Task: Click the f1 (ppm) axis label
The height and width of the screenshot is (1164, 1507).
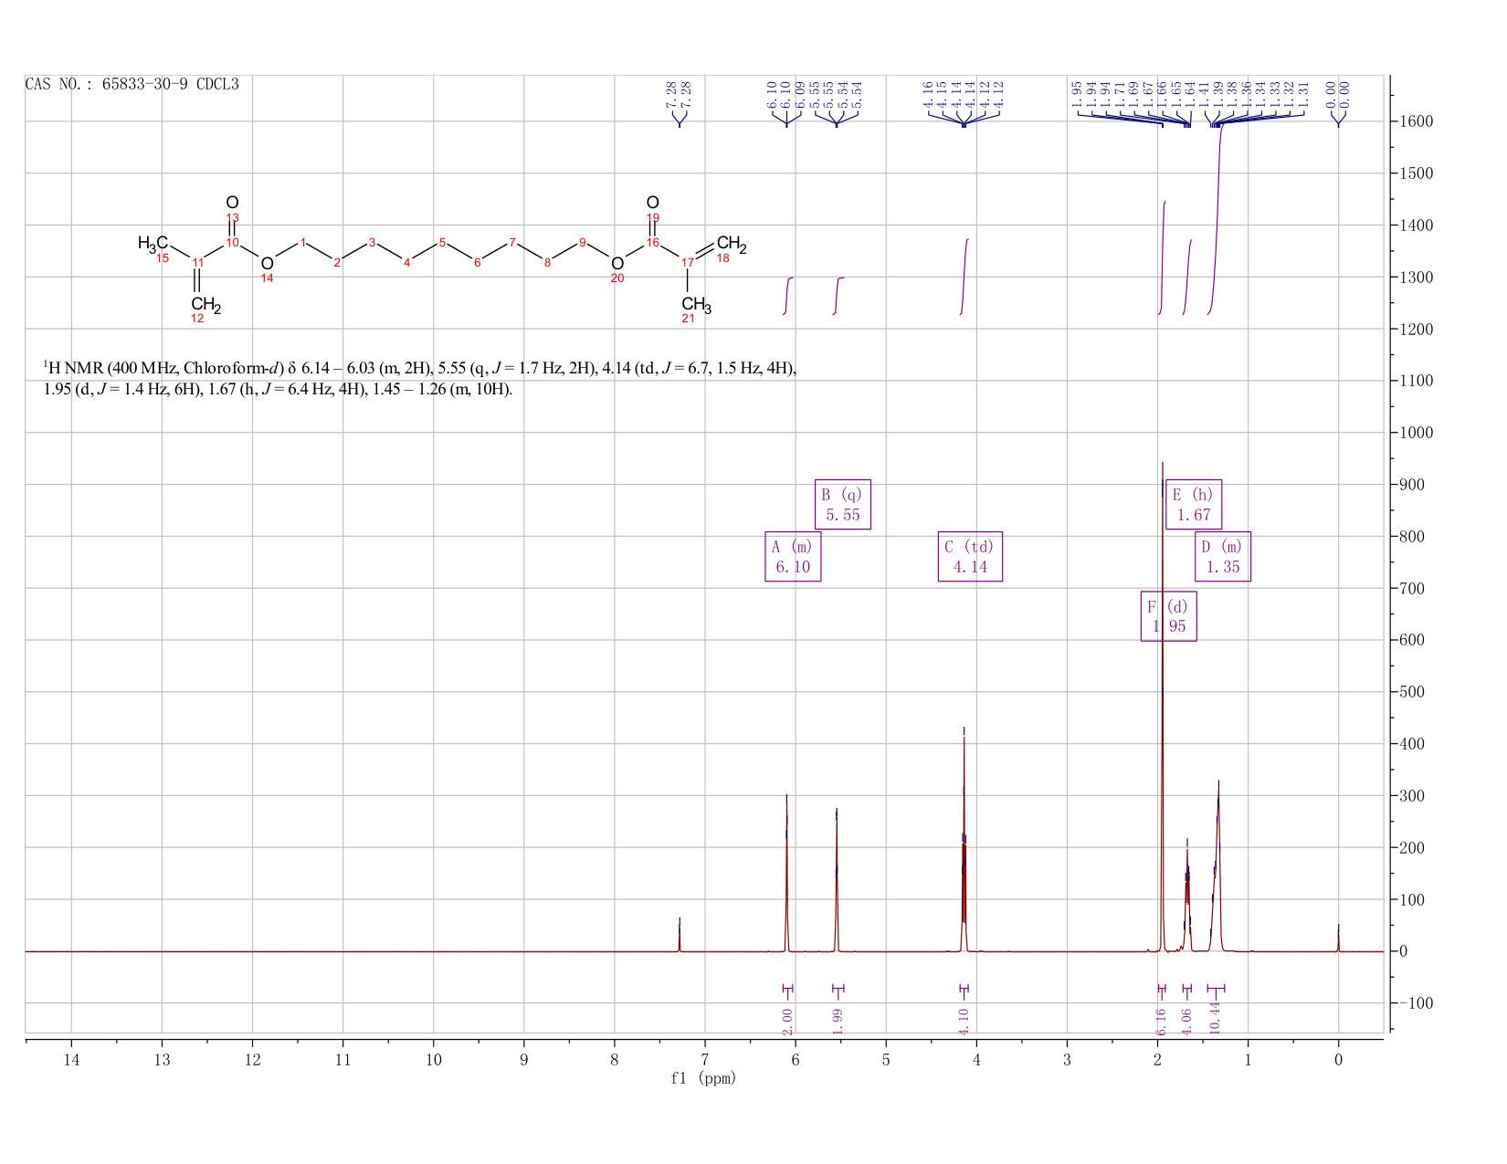Action: pyautogui.click(x=703, y=1078)
